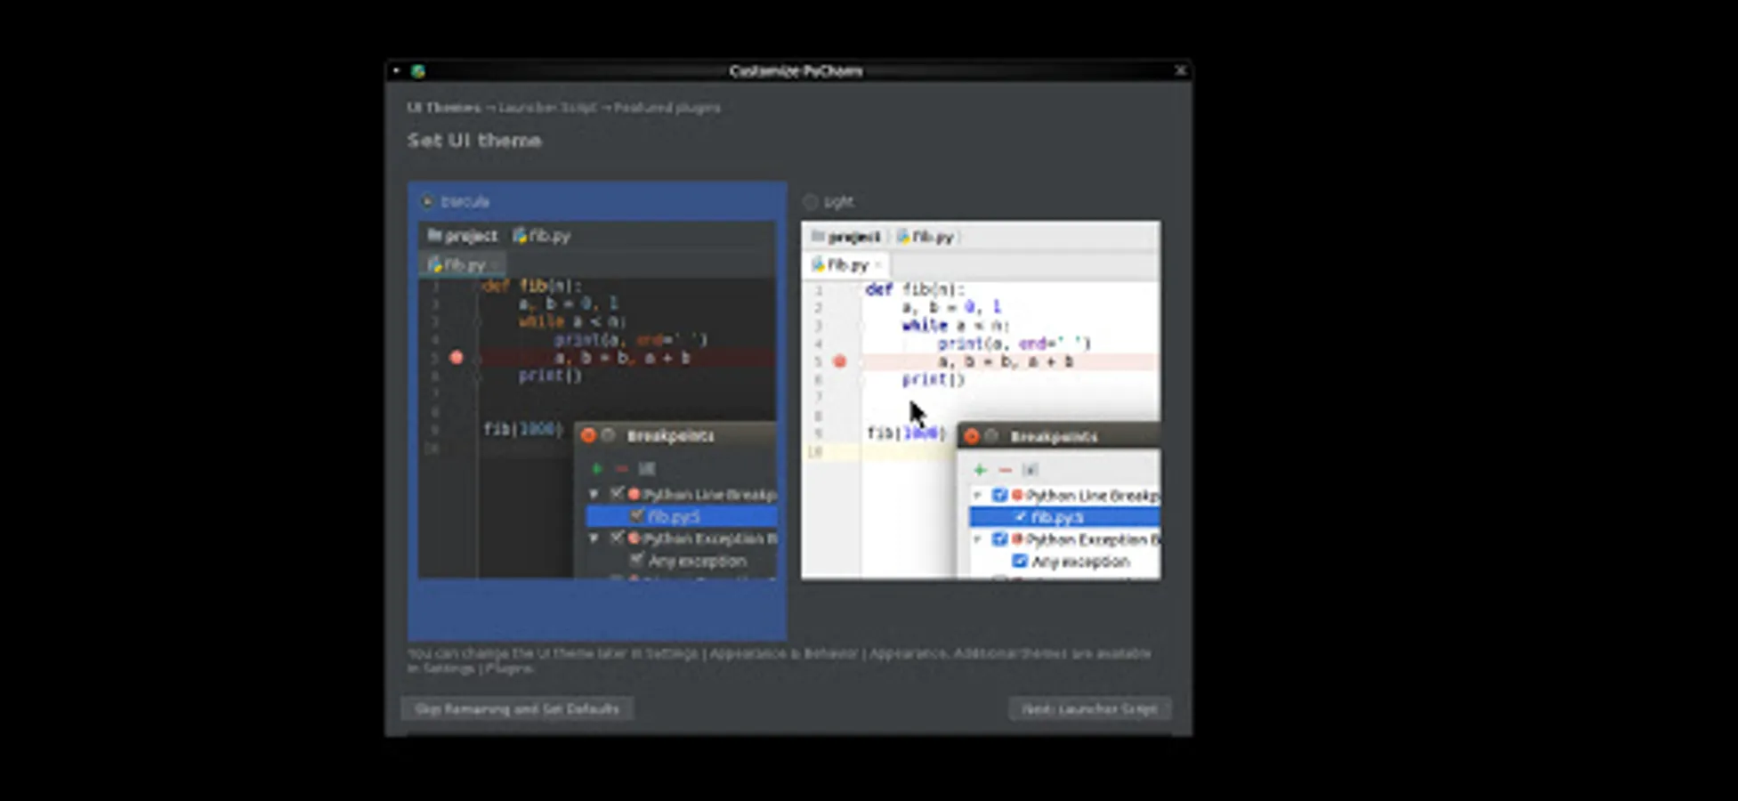Click the Featured plugins breadcrumb step
The height and width of the screenshot is (801, 1738).
click(667, 108)
